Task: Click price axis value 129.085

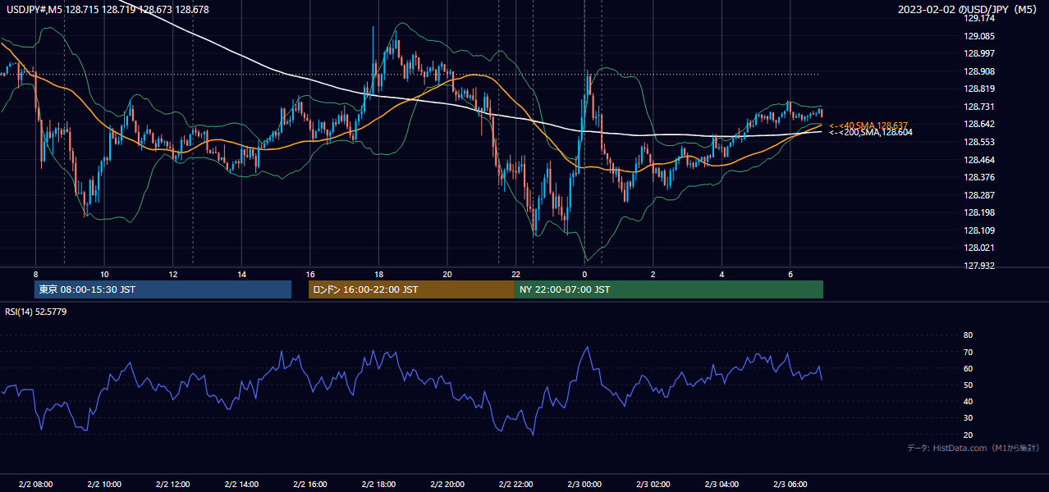Action: (x=979, y=36)
